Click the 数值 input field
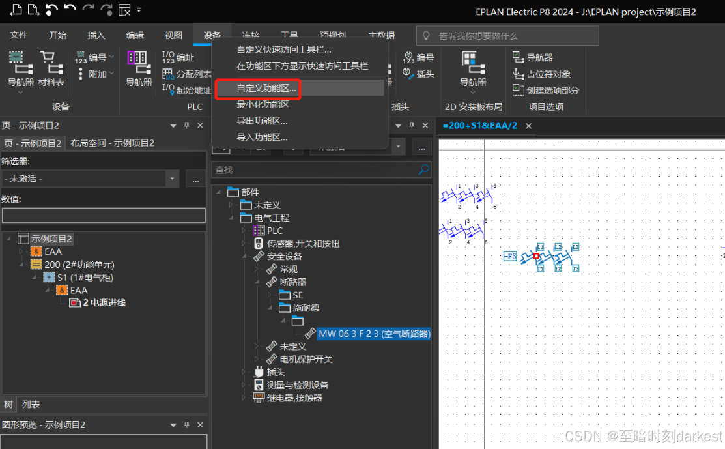 [x=104, y=215]
